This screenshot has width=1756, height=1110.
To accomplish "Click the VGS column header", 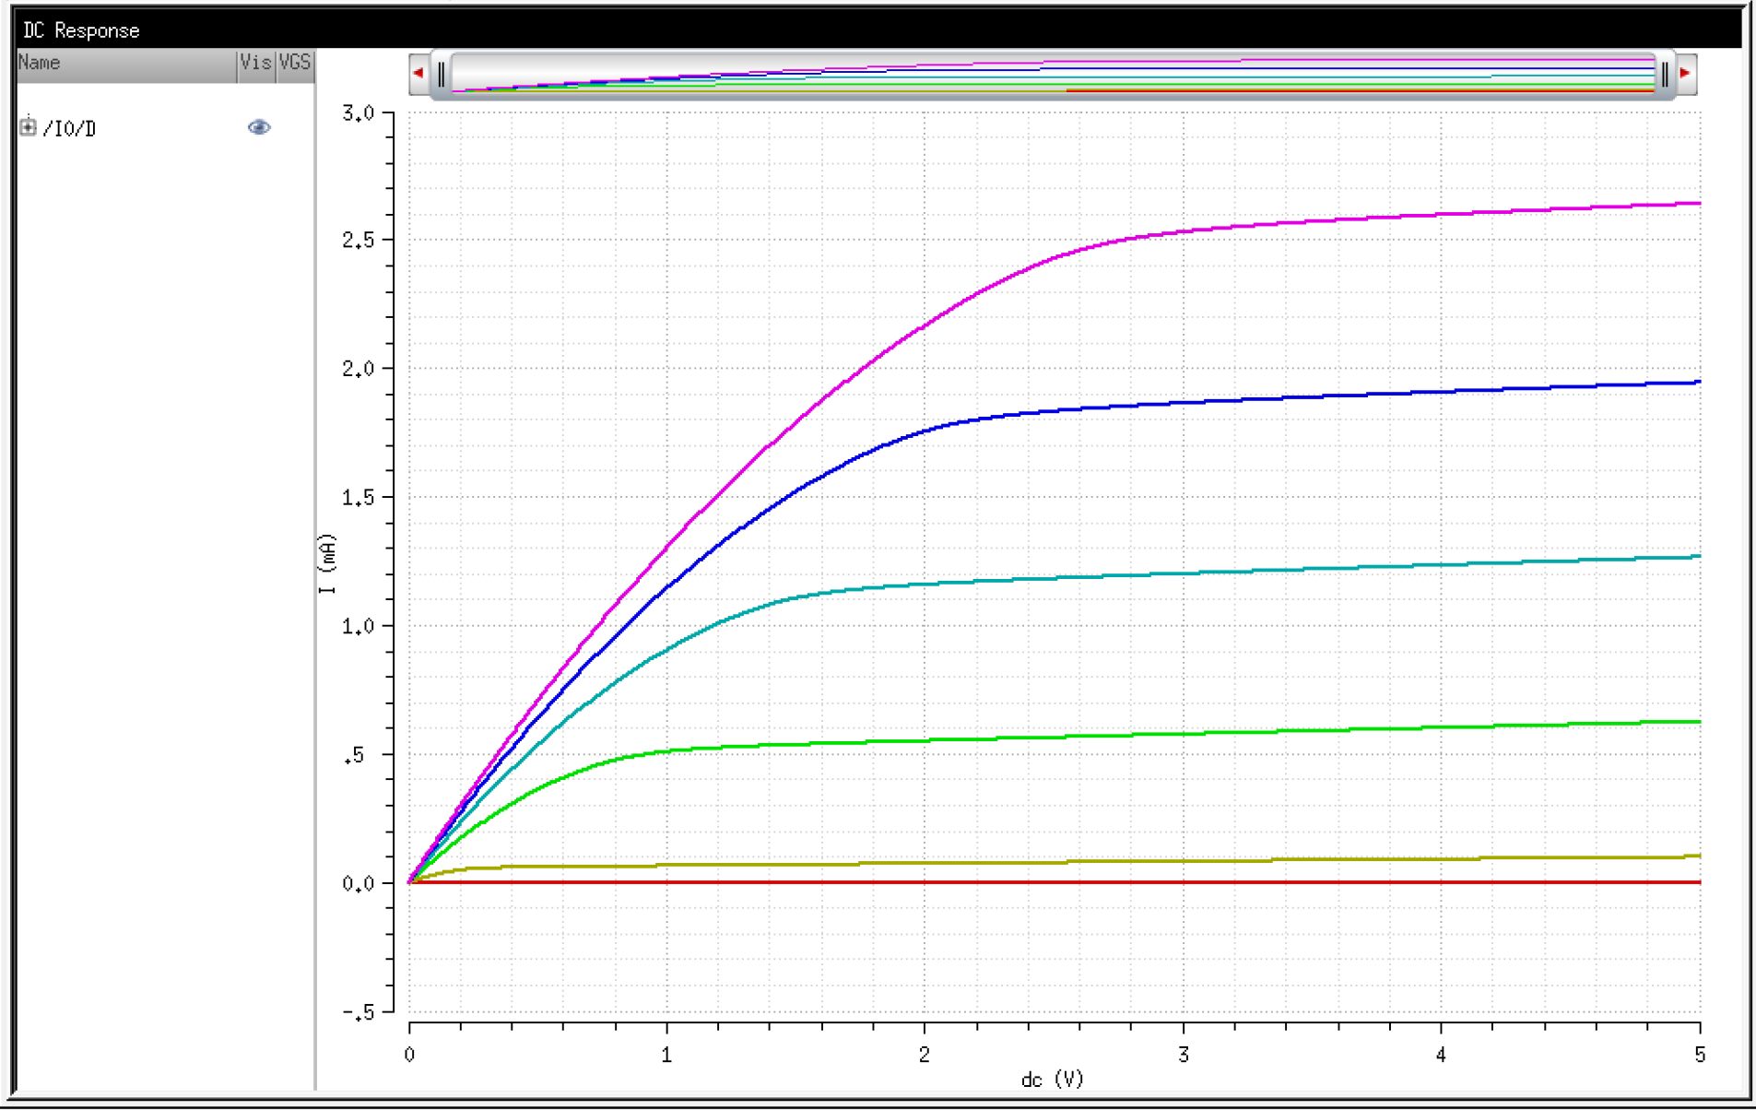I will (x=295, y=64).
